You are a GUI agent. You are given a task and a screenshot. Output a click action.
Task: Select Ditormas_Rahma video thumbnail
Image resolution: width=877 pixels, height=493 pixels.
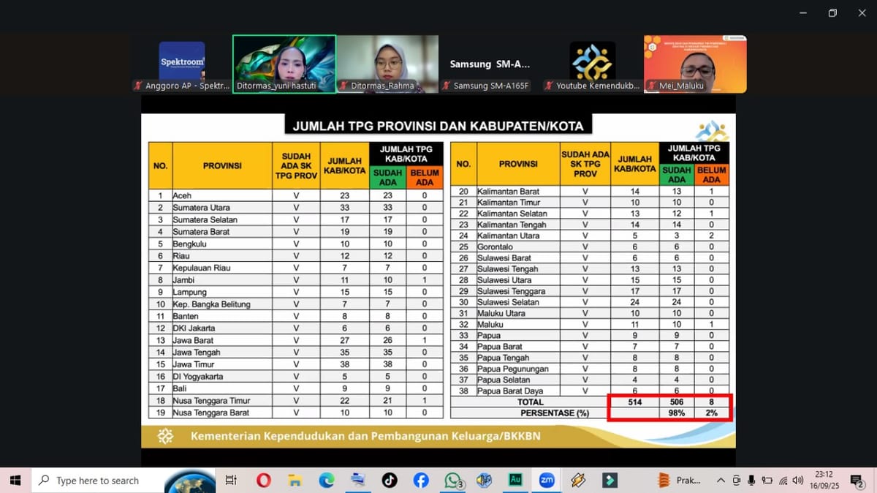[x=387, y=64]
